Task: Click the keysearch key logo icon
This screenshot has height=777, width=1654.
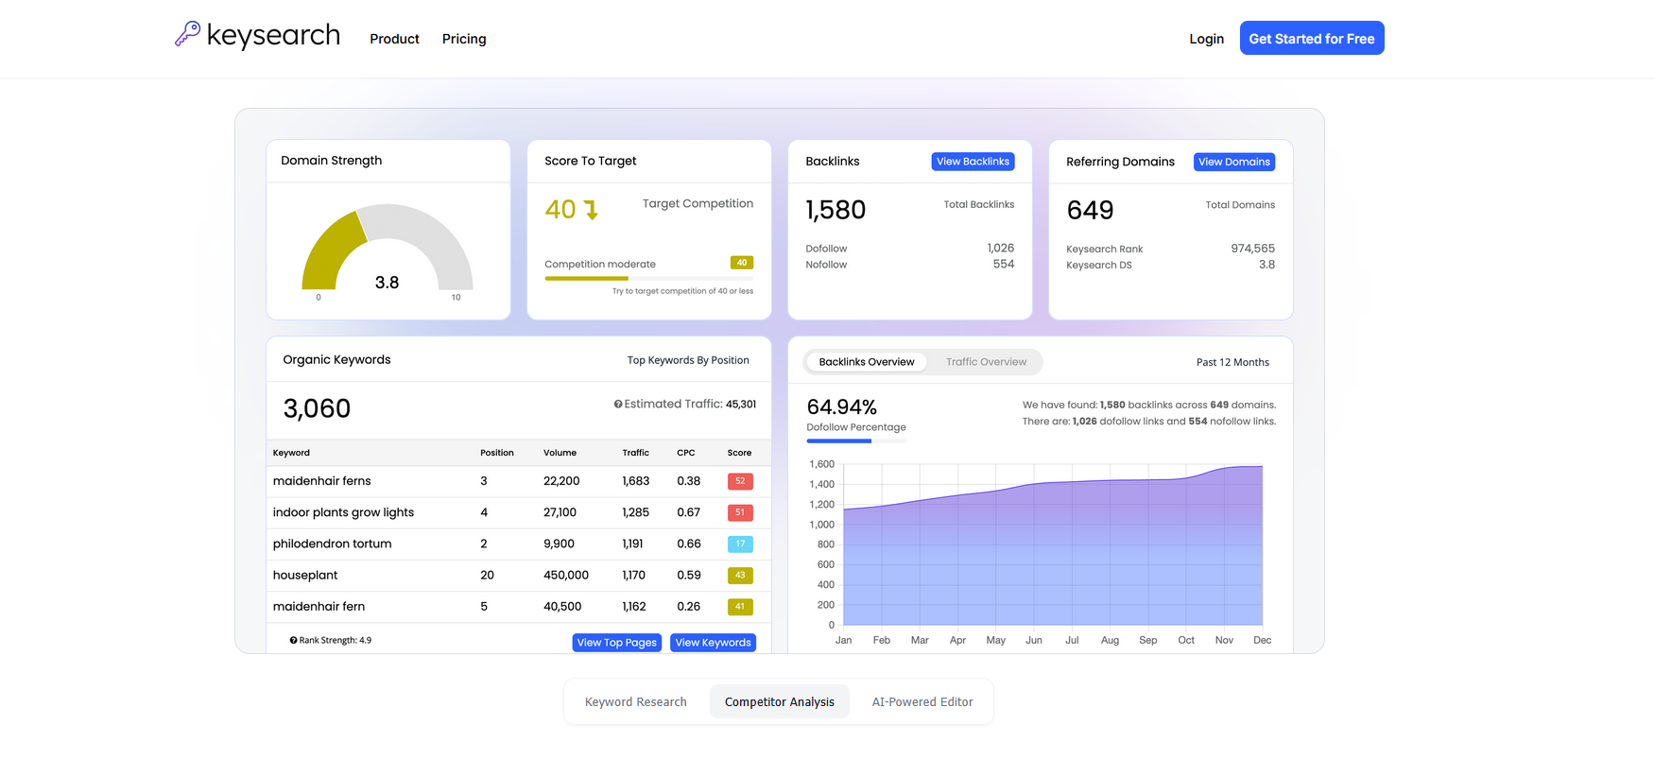Action: tap(187, 34)
